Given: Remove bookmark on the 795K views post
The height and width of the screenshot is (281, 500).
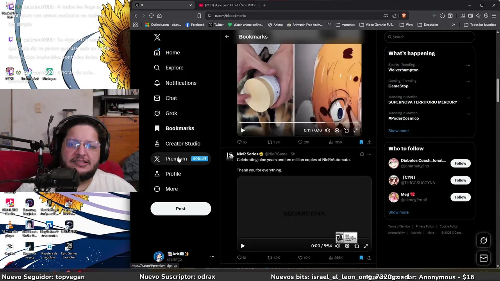Looking at the screenshot, I should (361, 142).
